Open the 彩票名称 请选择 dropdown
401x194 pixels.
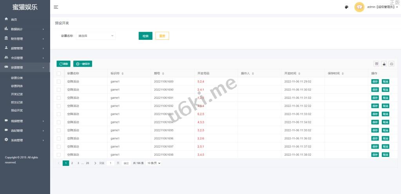pos(96,36)
